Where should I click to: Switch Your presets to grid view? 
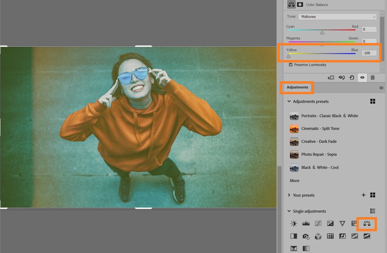coord(372,195)
